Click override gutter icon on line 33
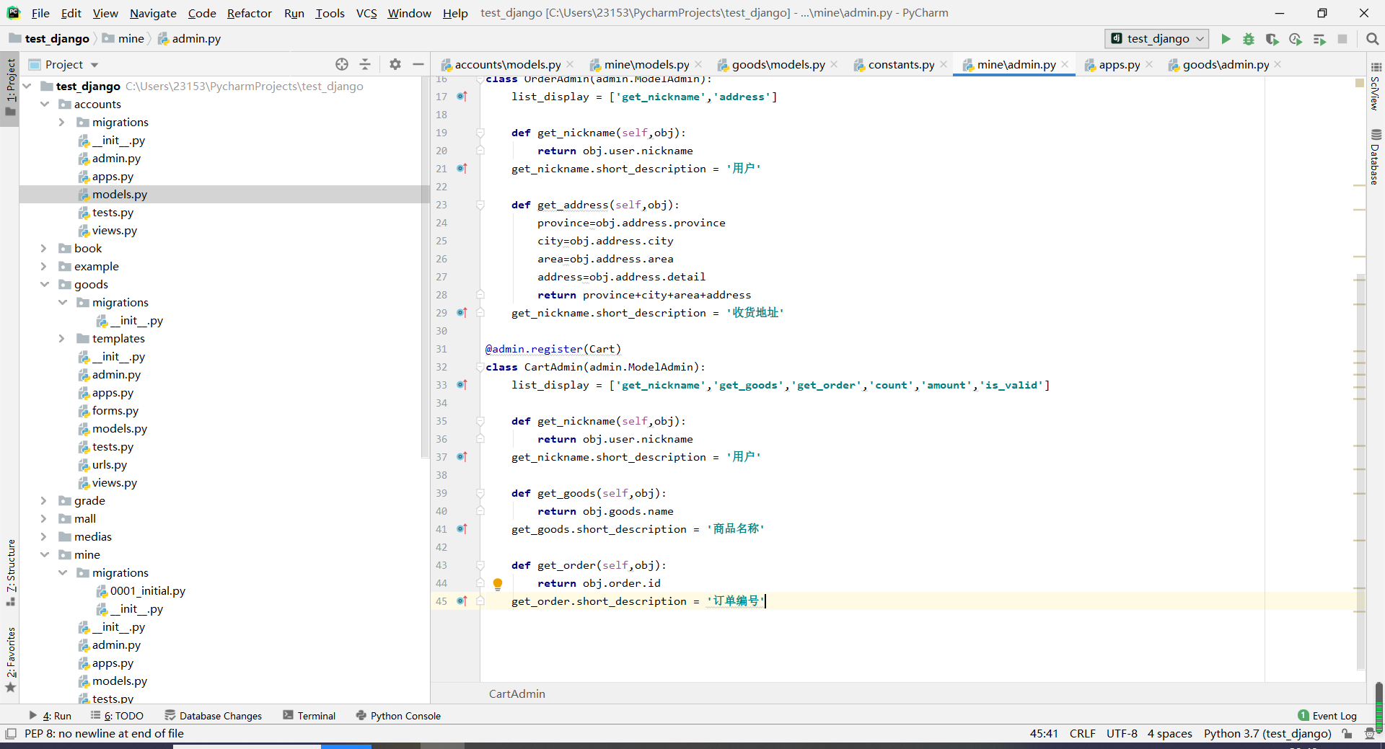Viewport: 1385px width, 749px height. click(462, 385)
